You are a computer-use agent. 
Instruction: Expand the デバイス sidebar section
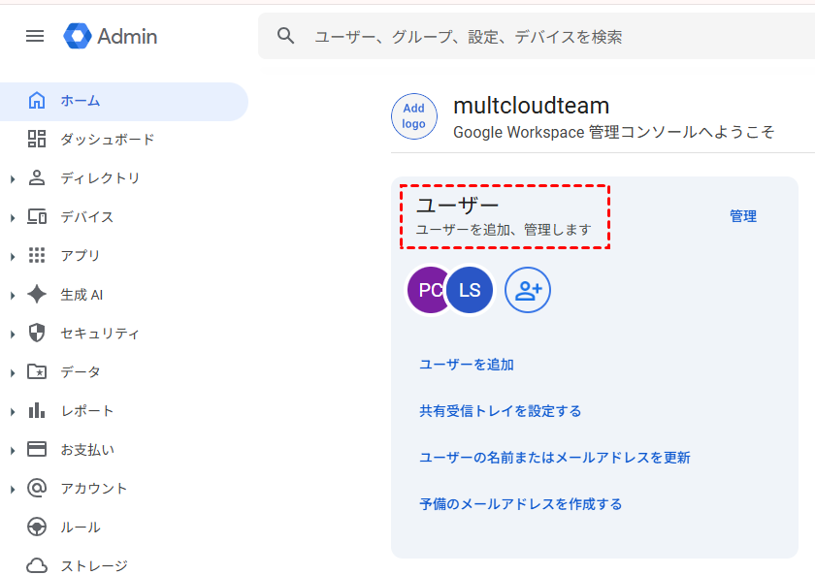click(13, 217)
